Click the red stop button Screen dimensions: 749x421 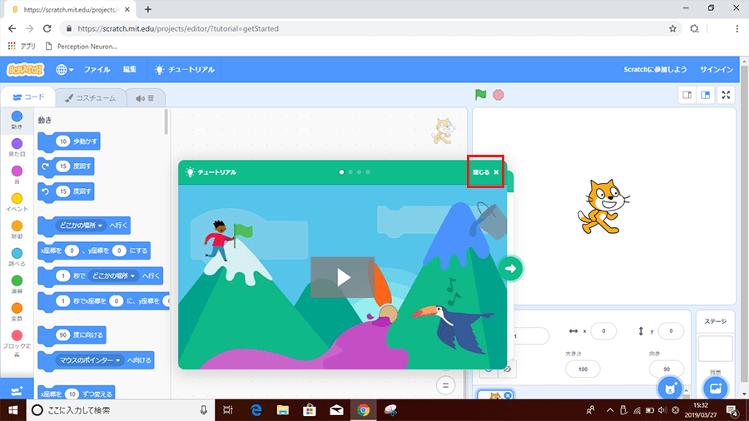click(499, 95)
